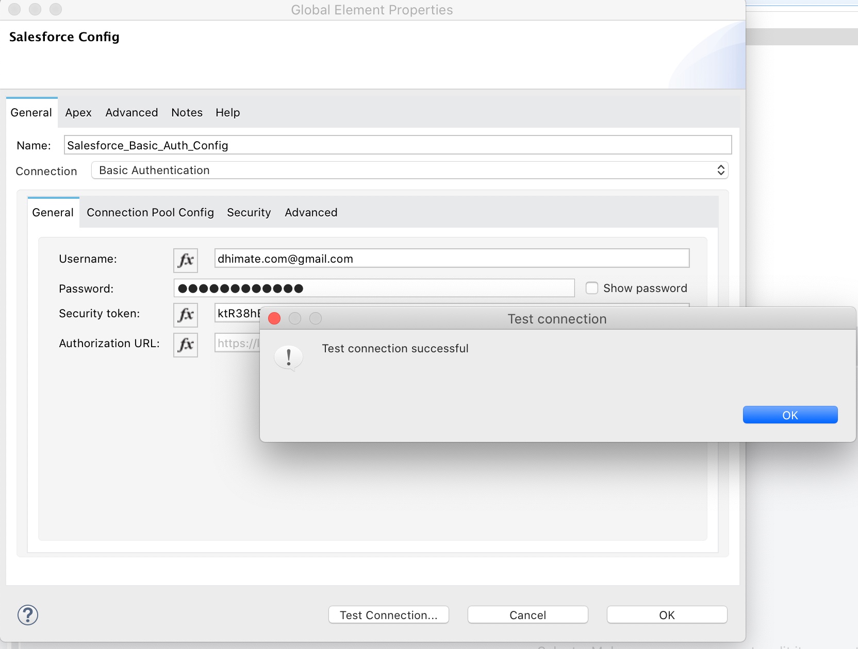The image size is (858, 649).
Task: Open the Notes tab
Action: coord(187,113)
